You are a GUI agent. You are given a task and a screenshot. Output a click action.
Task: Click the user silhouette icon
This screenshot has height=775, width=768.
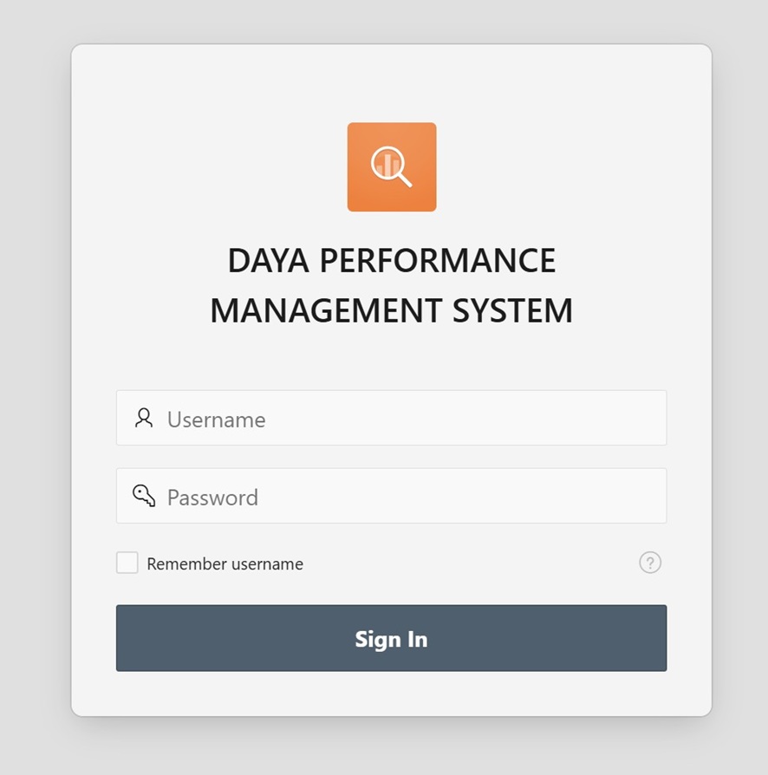coord(144,418)
